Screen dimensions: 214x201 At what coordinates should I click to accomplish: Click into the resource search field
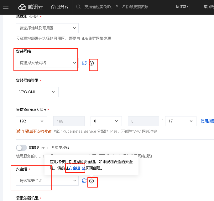click(x=125, y=7)
